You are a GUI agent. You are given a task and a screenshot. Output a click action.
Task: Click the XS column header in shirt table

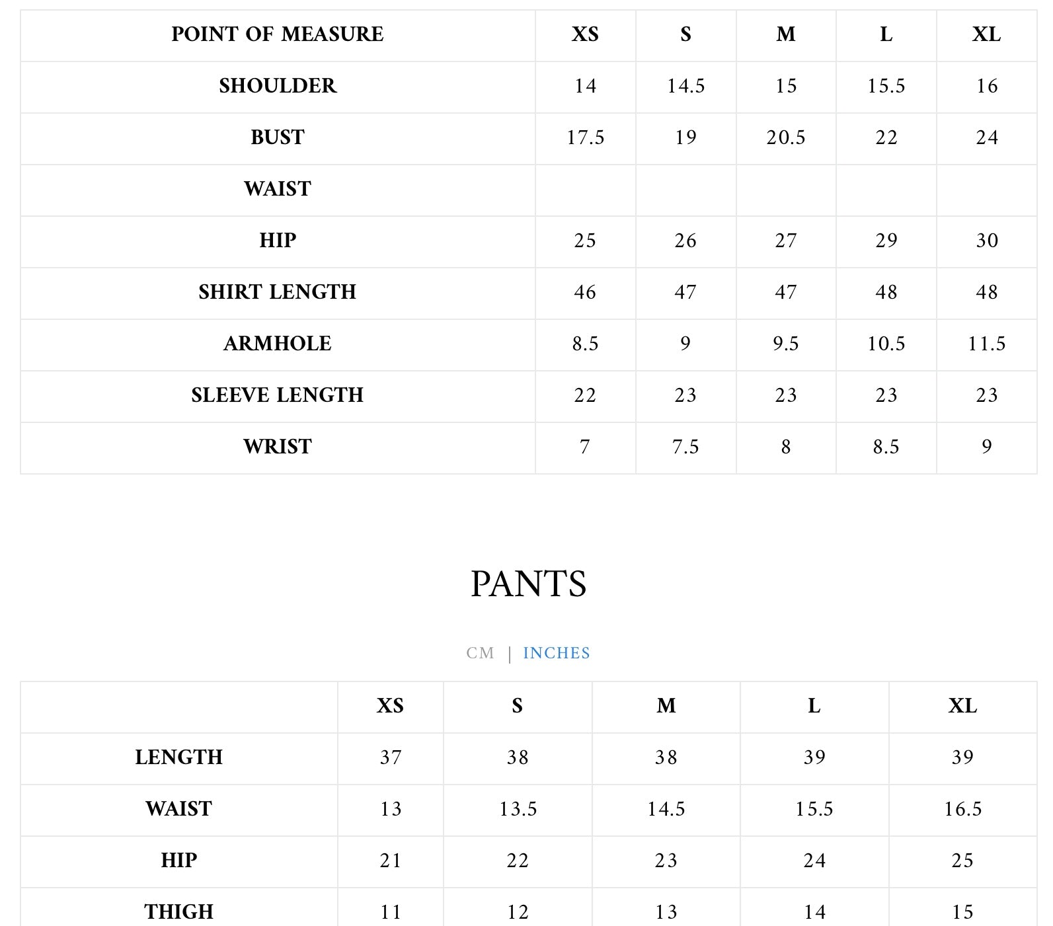click(585, 34)
